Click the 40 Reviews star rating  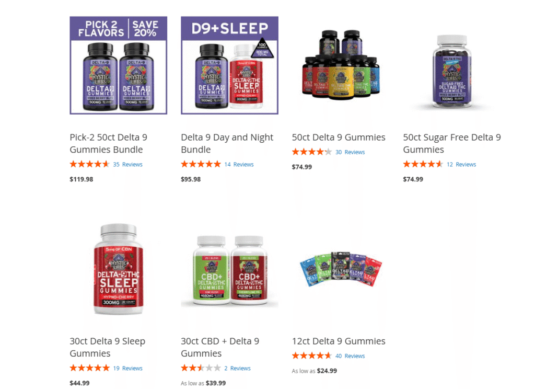pos(311,356)
